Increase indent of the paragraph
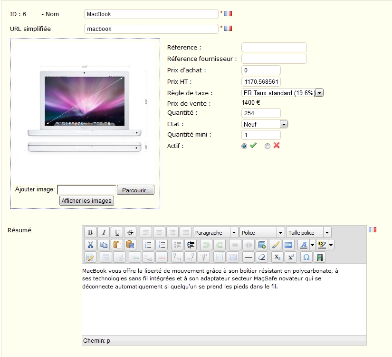The height and width of the screenshot is (357, 392). click(191, 245)
